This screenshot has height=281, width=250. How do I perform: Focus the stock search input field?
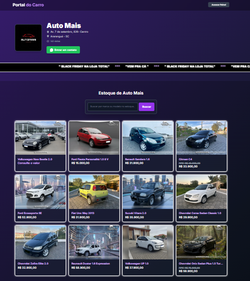[x=113, y=107]
